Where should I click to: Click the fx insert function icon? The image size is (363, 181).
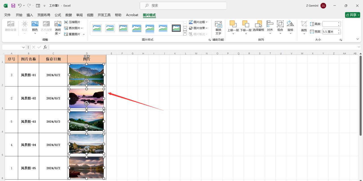click(45, 47)
